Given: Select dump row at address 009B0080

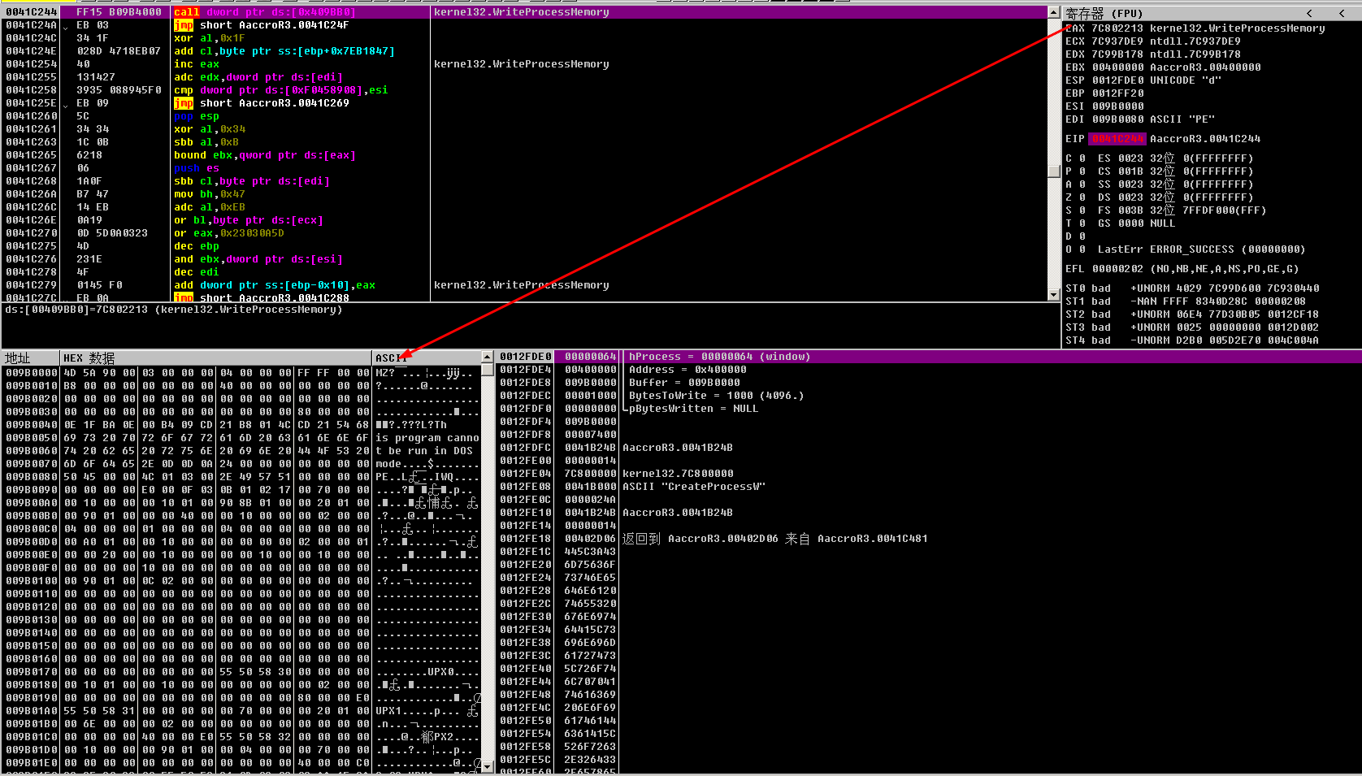Looking at the screenshot, I should [242, 477].
